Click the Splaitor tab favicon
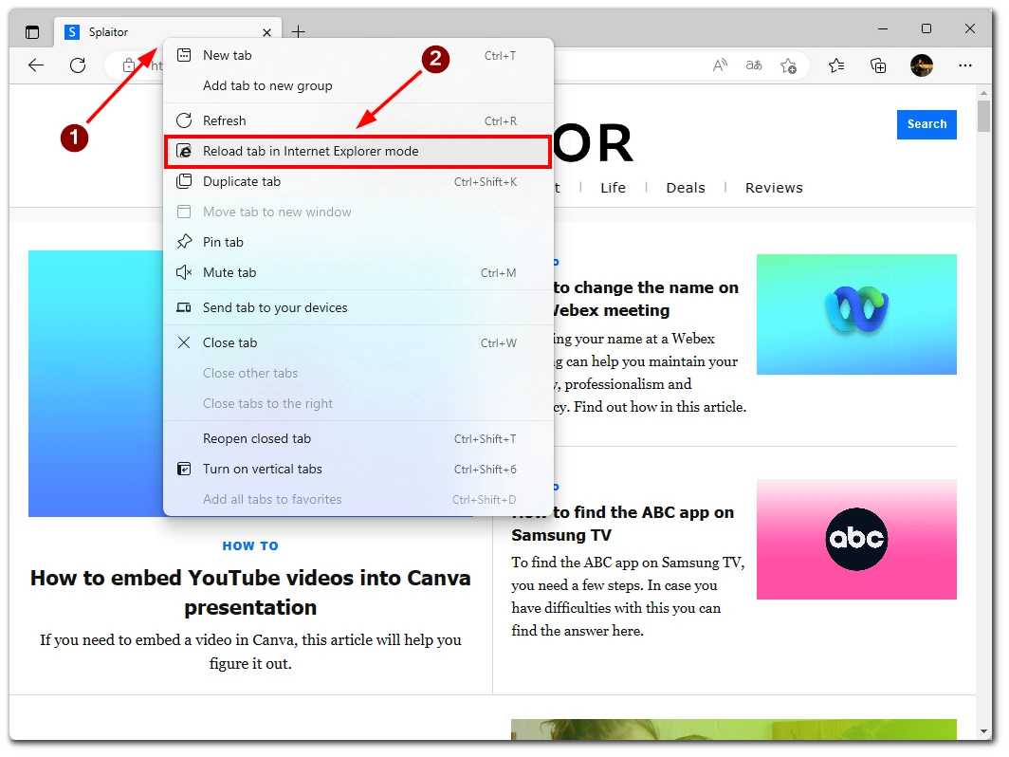 (x=72, y=31)
